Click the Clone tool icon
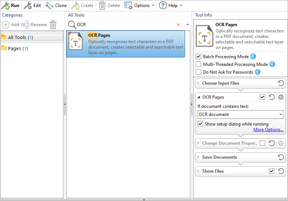Screen dimensions: 288x201 (49, 6)
